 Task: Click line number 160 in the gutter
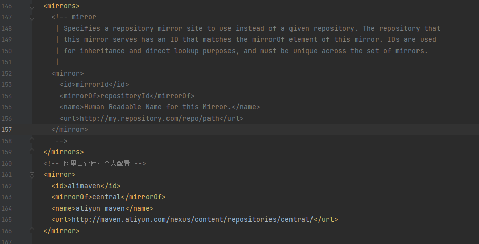click(x=6, y=164)
